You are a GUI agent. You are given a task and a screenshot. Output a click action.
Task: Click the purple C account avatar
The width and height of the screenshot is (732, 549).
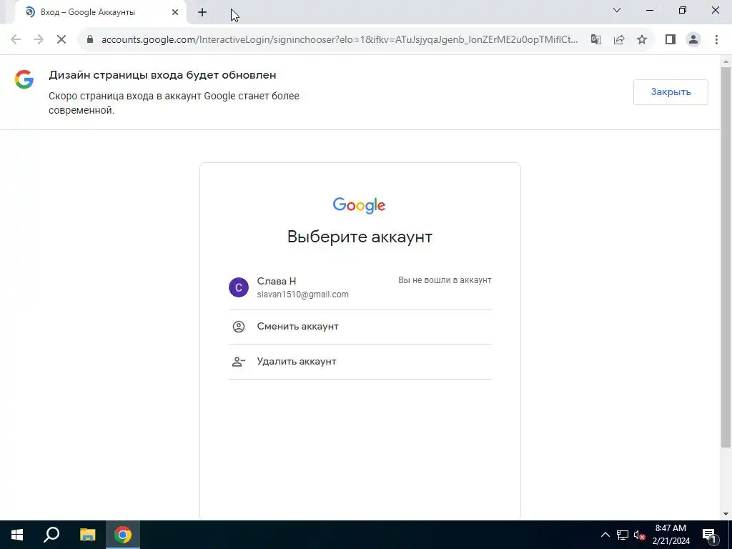click(x=239, y=287)
